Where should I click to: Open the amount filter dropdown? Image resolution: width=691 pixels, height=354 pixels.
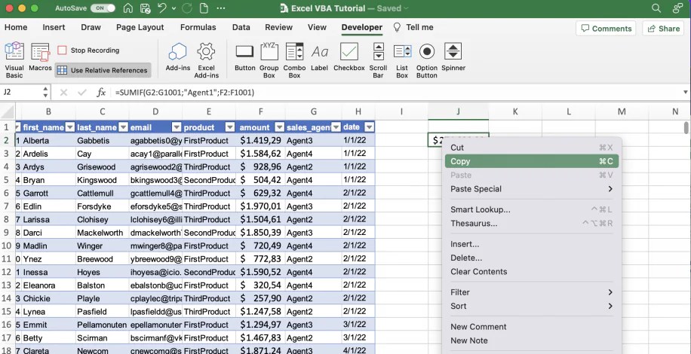pyautogui.click(x=279, y=127)
